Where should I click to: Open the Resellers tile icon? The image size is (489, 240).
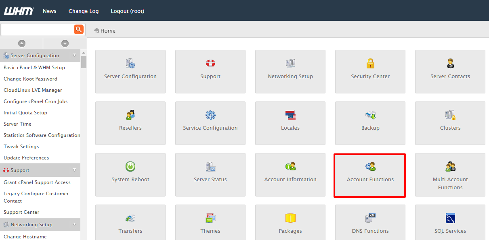(130, 115)
